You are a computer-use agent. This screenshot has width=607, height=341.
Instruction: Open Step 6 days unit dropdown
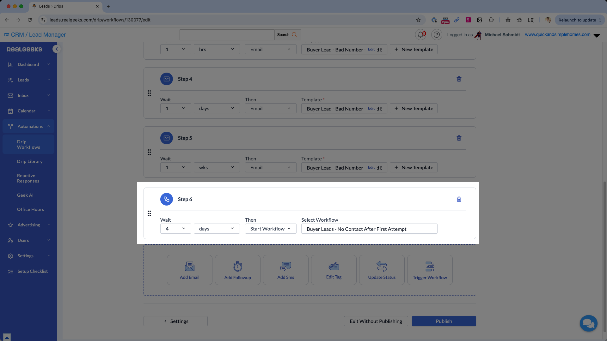(217, 229)
